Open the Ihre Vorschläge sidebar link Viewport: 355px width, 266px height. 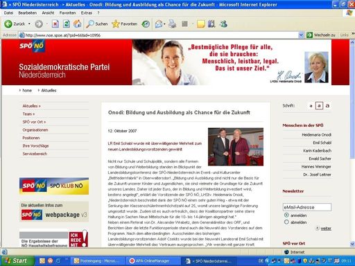35,145
